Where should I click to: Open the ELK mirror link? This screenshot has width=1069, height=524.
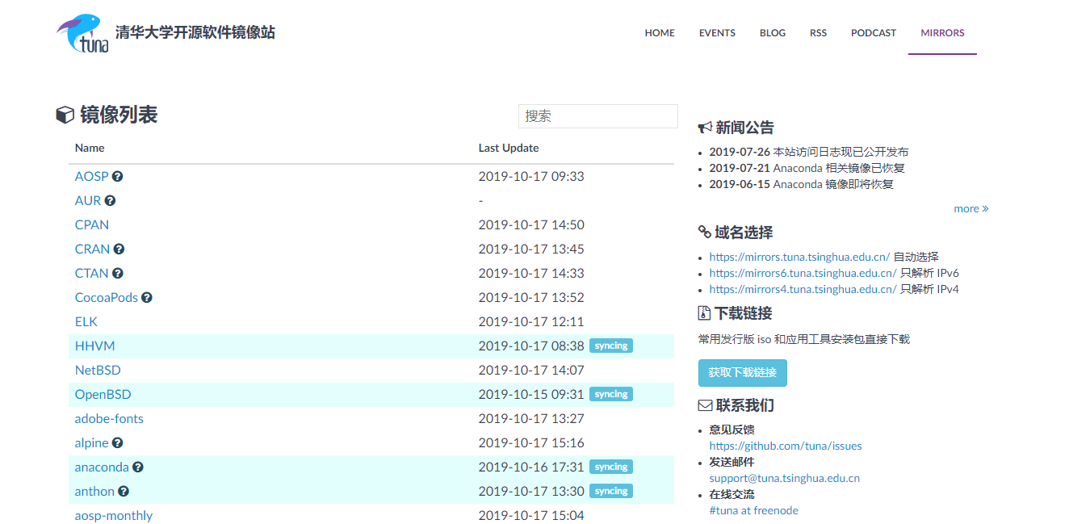86,321
